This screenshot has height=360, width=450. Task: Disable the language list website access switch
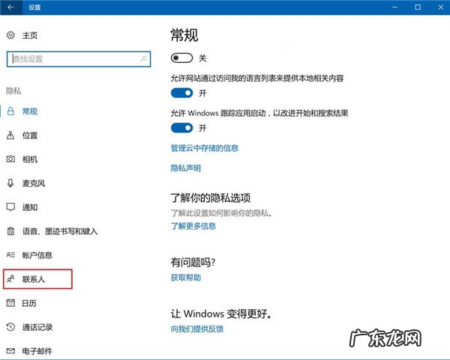pos(181,93)
